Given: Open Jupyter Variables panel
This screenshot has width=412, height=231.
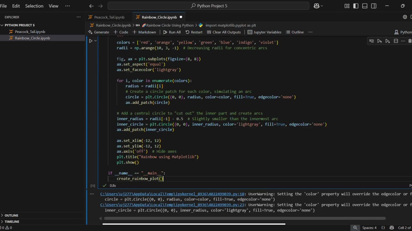Looking at the screenshot, I should point(264,32).
